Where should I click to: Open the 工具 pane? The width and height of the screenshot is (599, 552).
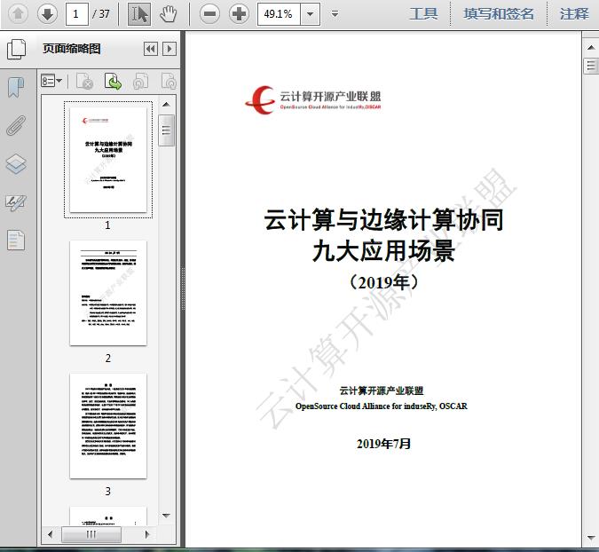(x=423, y=13)
